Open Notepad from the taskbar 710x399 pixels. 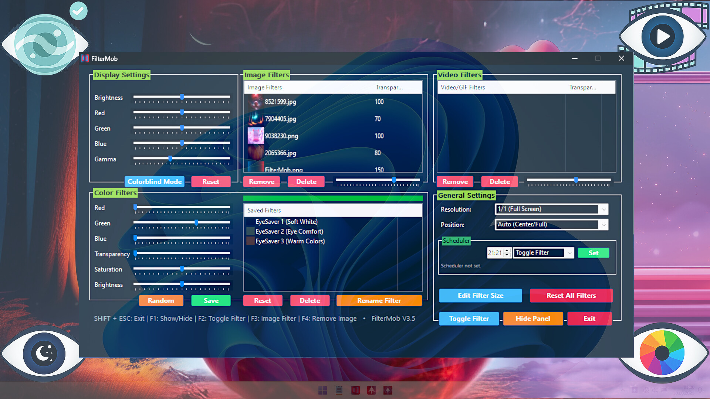339,390
